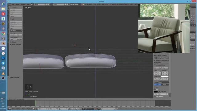Image resolution: width=197 pixels, height=111 pixels.
Task: Click the timeline frame range lock icon
Action: tap(36, 109)
